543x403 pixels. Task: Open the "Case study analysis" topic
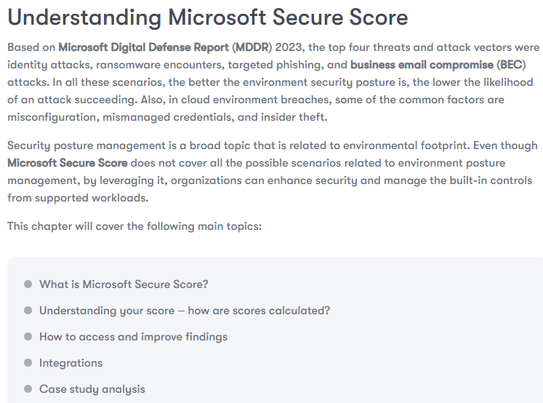coord(92,389)
